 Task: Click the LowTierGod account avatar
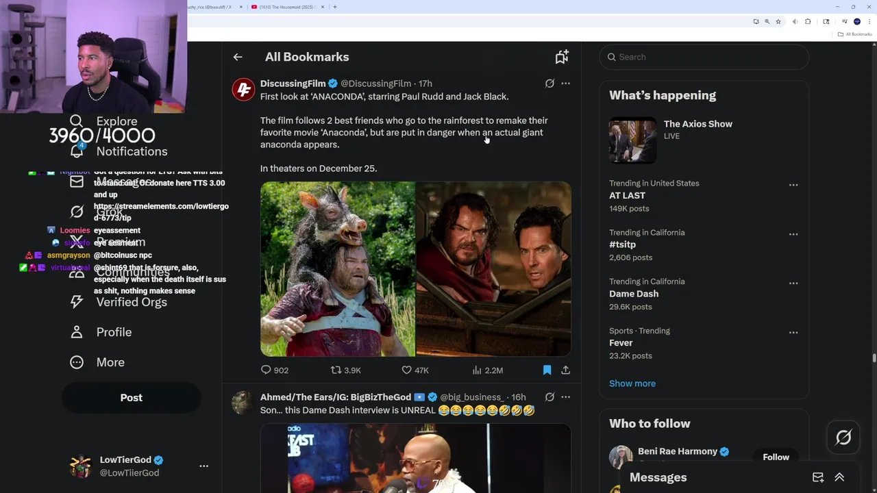tap(81, 466)
